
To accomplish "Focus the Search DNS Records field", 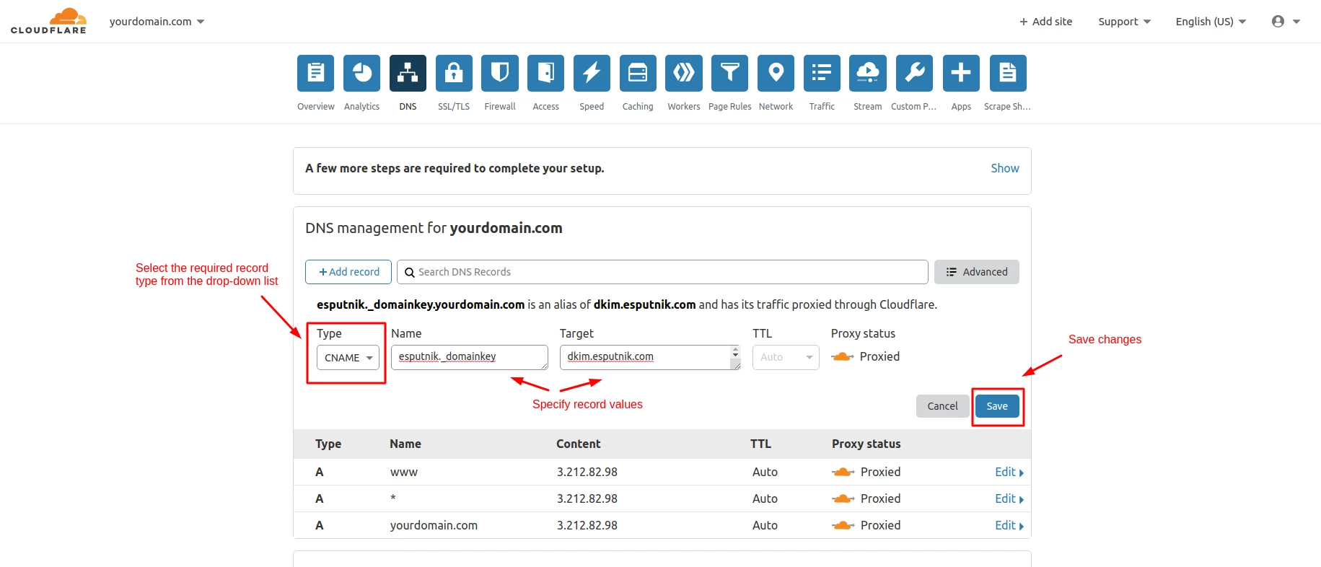I will (662, 272).
